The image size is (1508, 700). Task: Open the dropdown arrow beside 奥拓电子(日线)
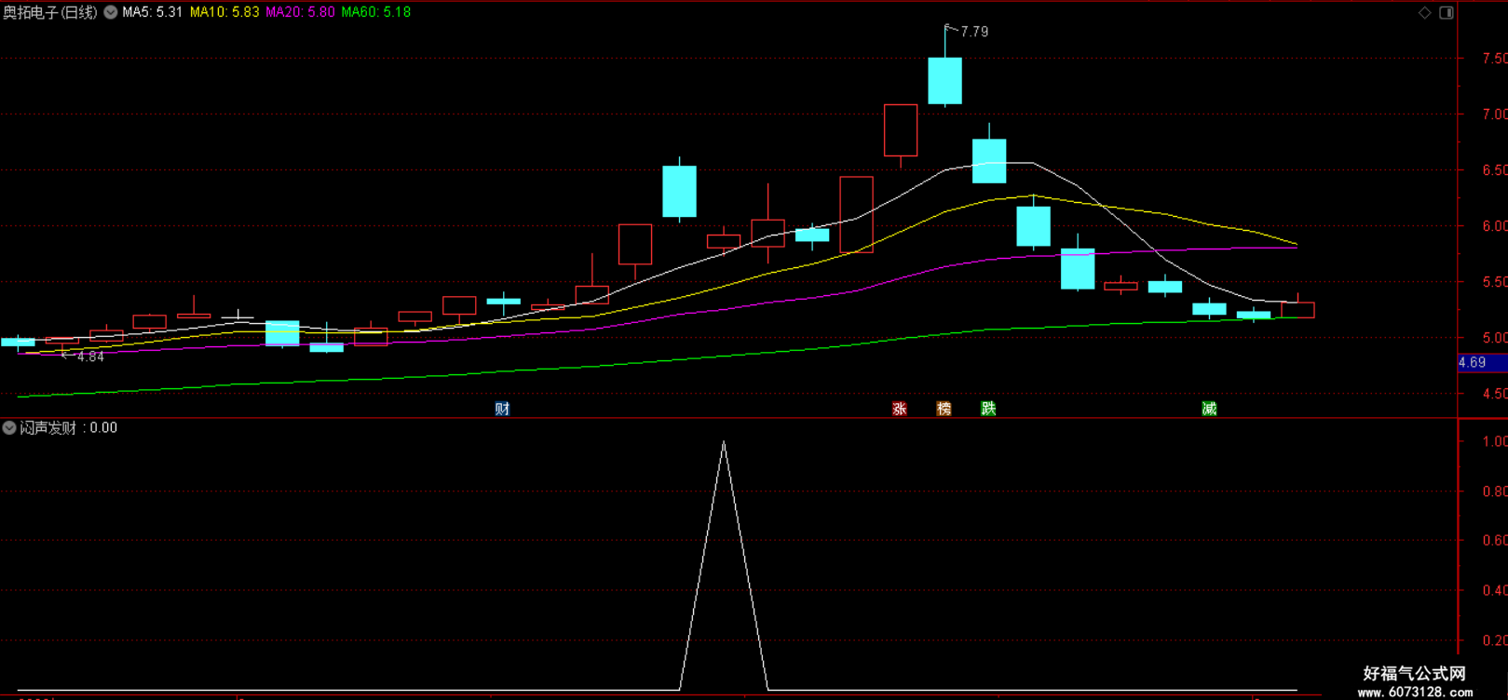[110, 12]
